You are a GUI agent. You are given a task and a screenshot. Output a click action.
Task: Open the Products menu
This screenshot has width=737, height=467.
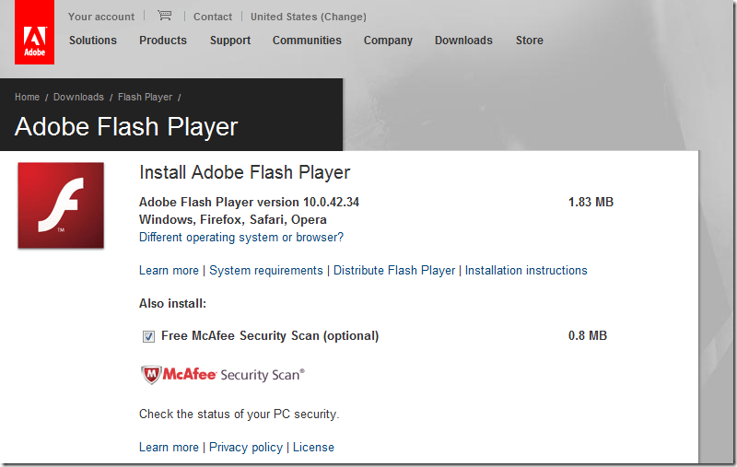[x=163, y=41]
